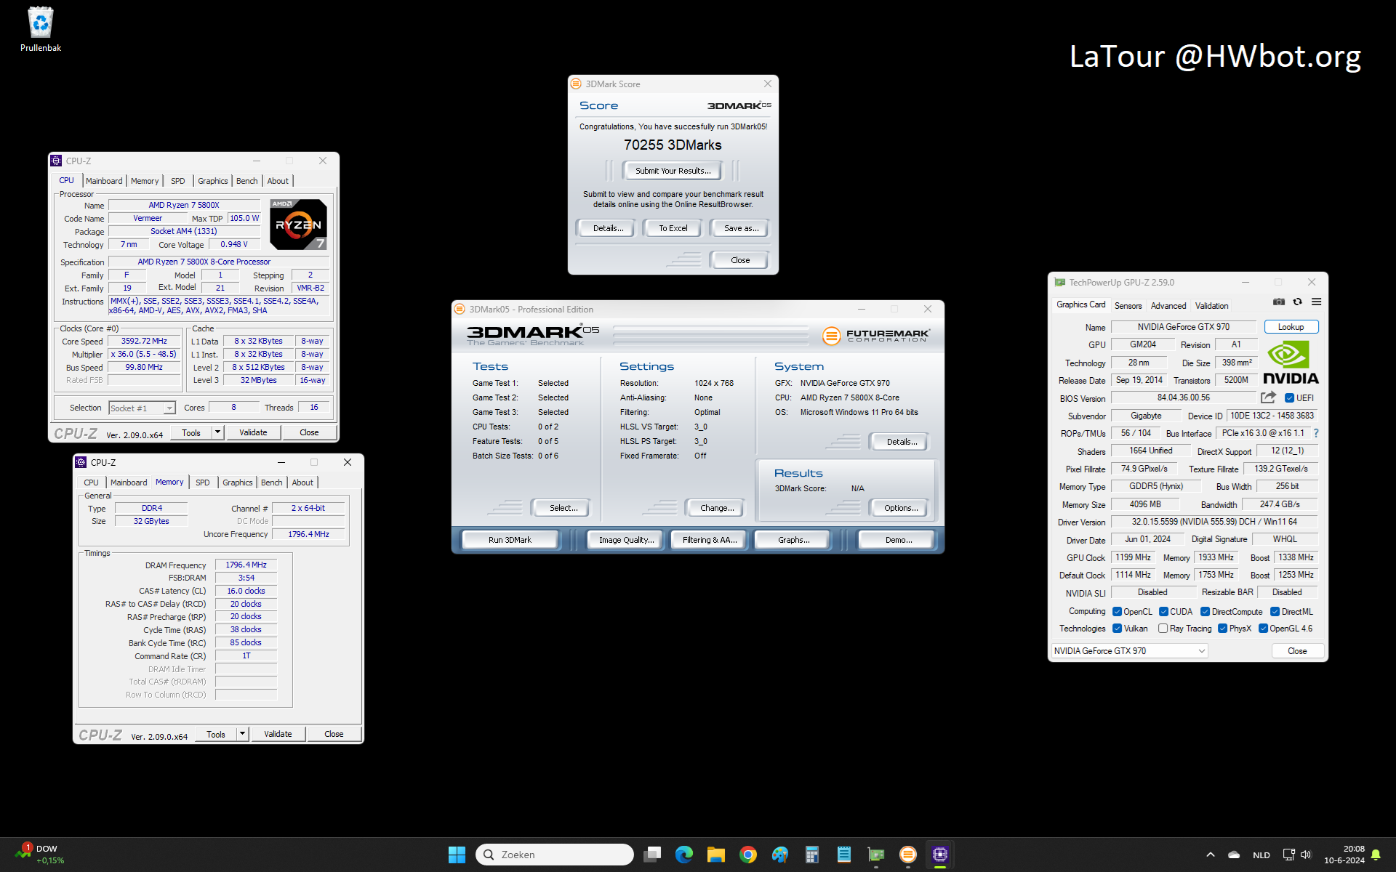
Task: Open the NLD input language selector
Action: (1261, 855)
